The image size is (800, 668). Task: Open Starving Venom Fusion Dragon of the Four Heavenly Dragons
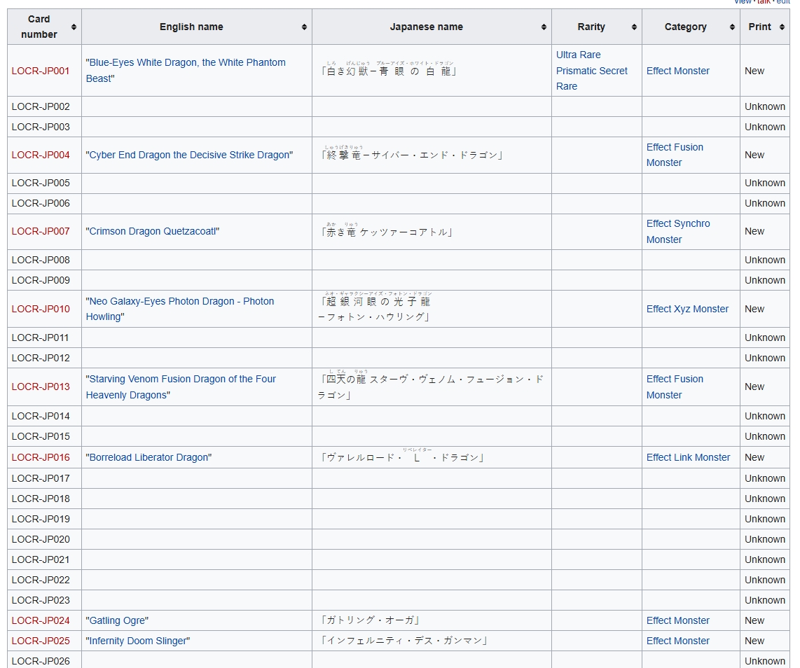[x=181, y=387]
